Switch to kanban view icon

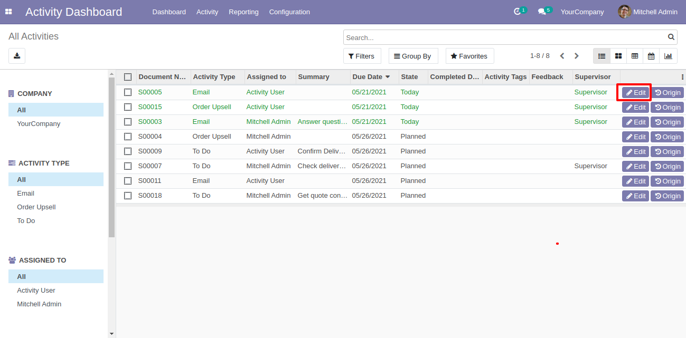pyautogui.click(x=618, y=56)
